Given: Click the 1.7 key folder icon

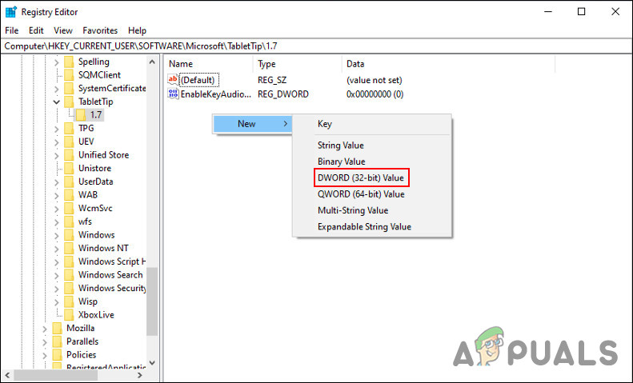Looking at the screenshot, I should pos(81,115).
